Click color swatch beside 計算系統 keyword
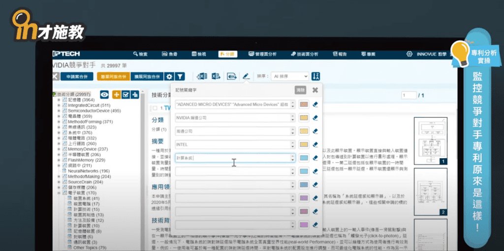Viewport: 504px width, 251px height. coord(304,158)
